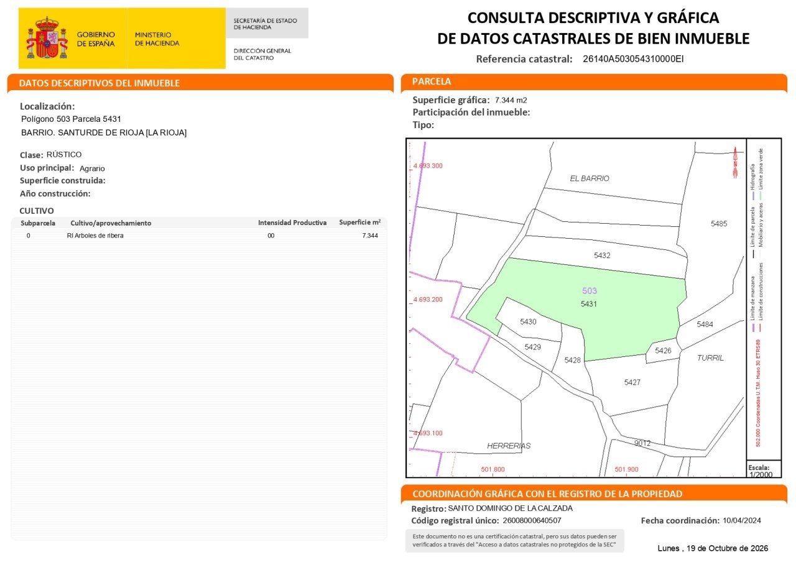Select the registry code 26008000640507
Image resolution: width=796 pixels, height=562 pixels.
tap(532, 521)
